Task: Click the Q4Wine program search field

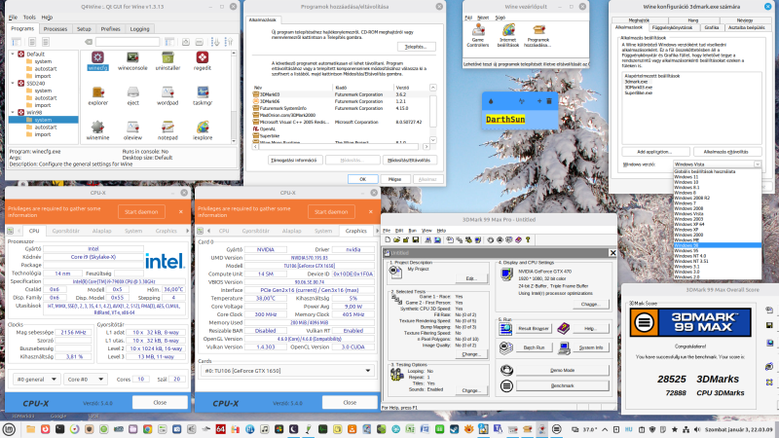Action: pyautogui.click(x=128, y=42)
